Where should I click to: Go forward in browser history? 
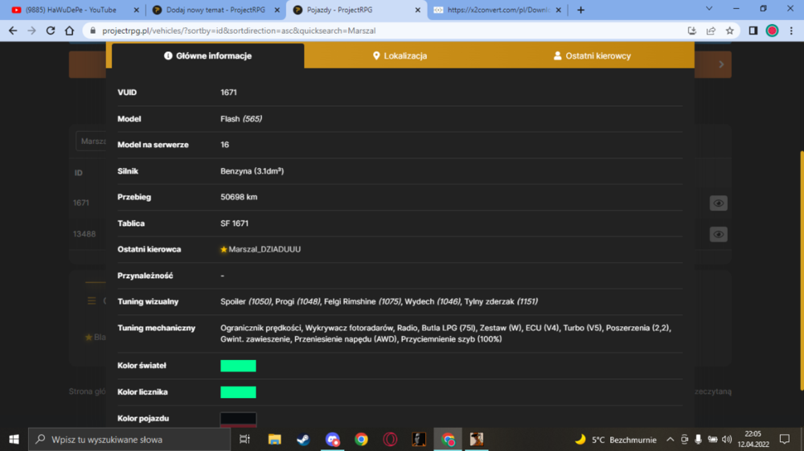click(32, 31)
